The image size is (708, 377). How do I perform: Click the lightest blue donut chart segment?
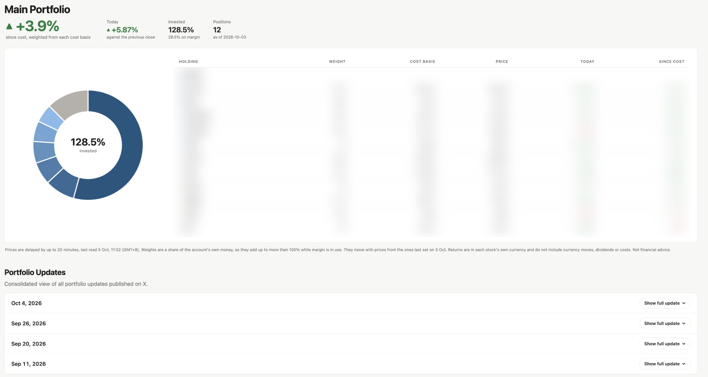(51, 118)
